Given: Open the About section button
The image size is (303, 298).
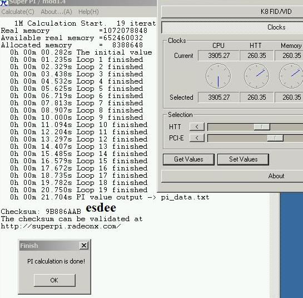Looking at the screenshot, I should tap(232, 176).
